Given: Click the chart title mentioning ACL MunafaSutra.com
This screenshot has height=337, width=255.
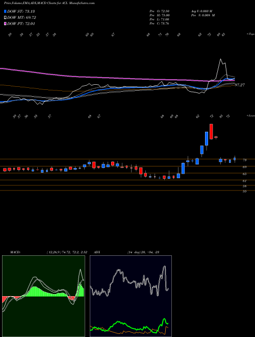Looking at the screenshot, I should (49, 3).
